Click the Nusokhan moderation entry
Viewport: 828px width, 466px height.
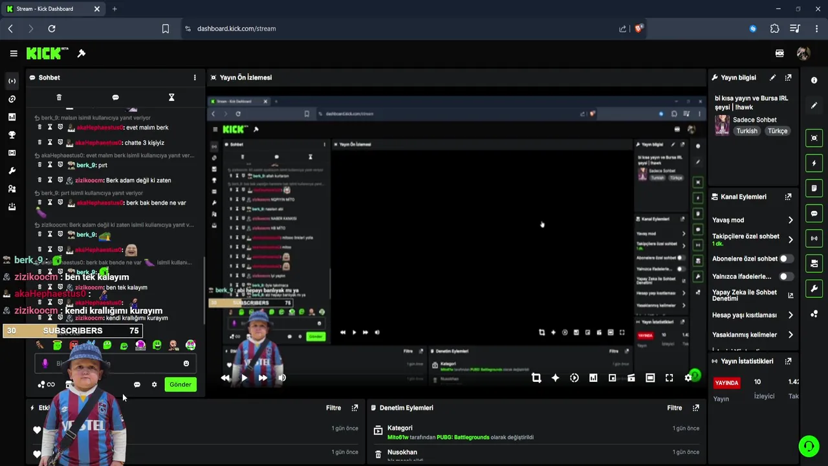[x=537, y=454]
